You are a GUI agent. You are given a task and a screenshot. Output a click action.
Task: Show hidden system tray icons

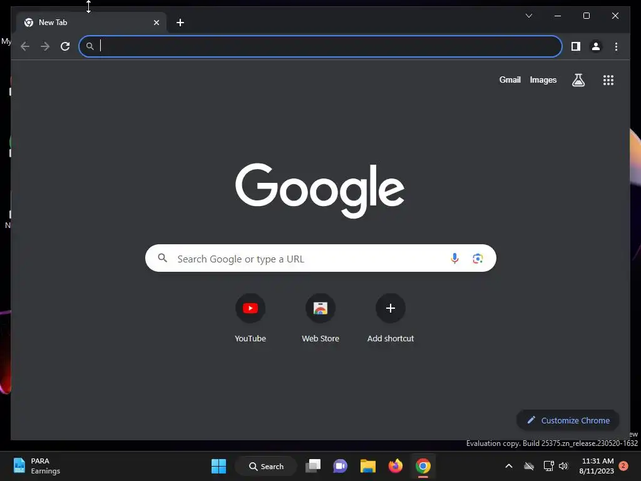click(x=509, y=466)
